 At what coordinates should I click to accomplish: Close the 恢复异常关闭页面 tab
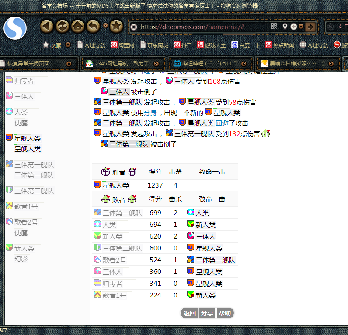coord(69,63)
